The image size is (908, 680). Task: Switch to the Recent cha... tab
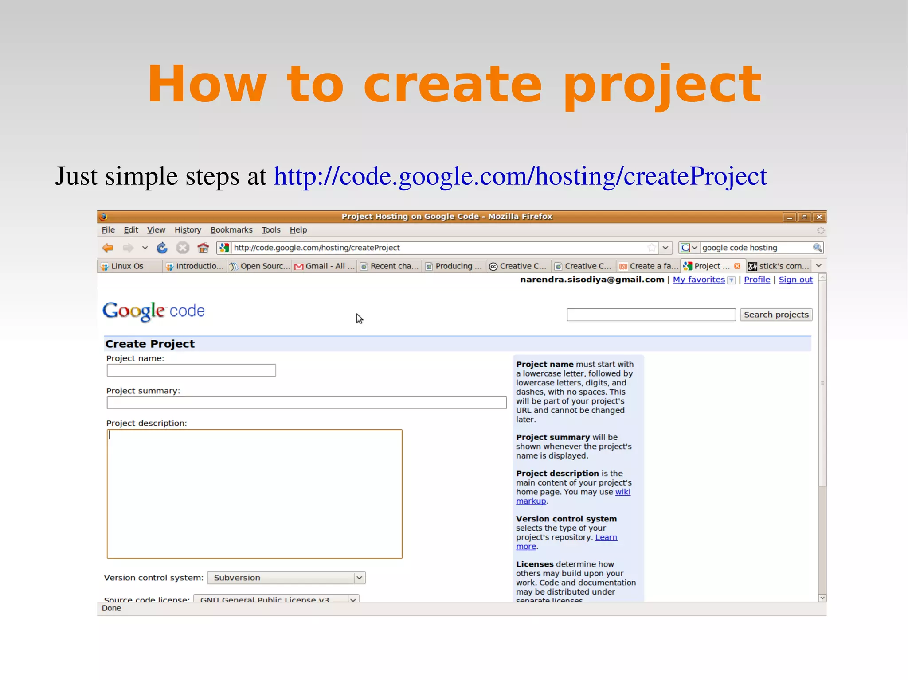point(389,266)
